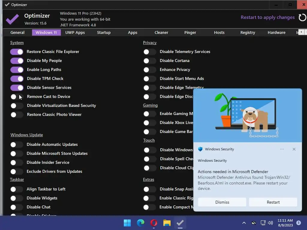Open the Hosts tab
307x230 pixels.
click(219, 32)
